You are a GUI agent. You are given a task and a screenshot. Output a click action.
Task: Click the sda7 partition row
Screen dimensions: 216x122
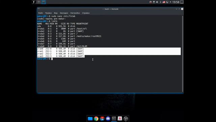click(x=56, y=44)
